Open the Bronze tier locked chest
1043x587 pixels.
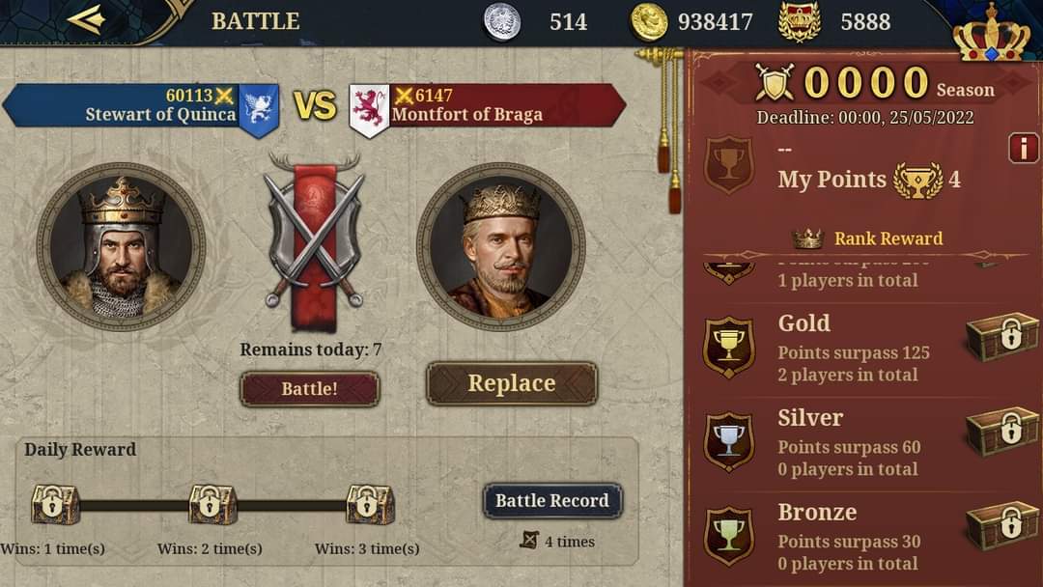[1001, 526]
